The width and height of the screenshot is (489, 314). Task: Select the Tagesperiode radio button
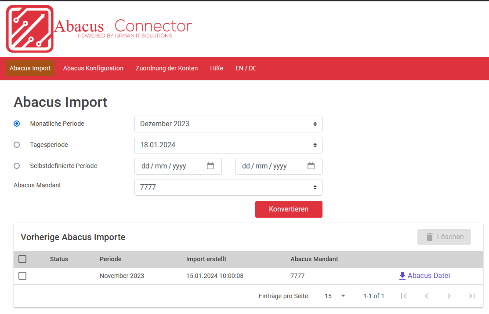click(17, 145)
